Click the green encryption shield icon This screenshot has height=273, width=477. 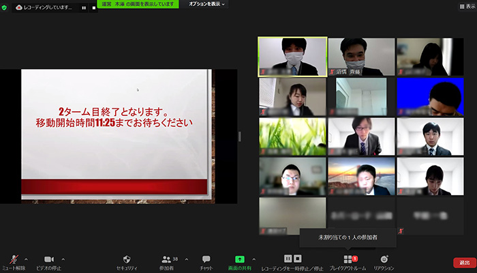5,8
